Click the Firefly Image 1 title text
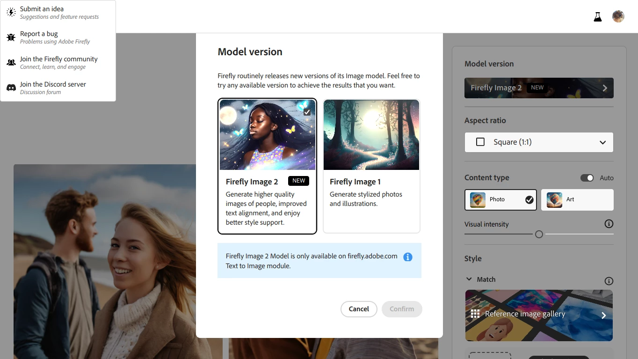Viewport: 638px width, 359px height. [x=355, y=182]
